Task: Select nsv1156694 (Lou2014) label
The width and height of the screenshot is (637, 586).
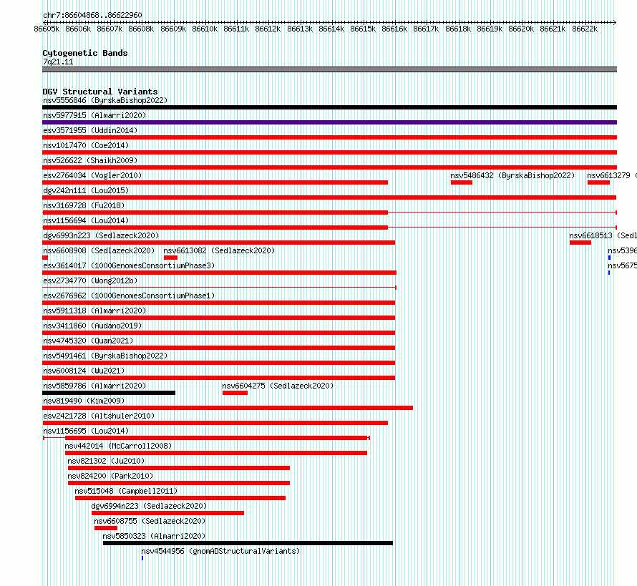Action: [86, 220]
